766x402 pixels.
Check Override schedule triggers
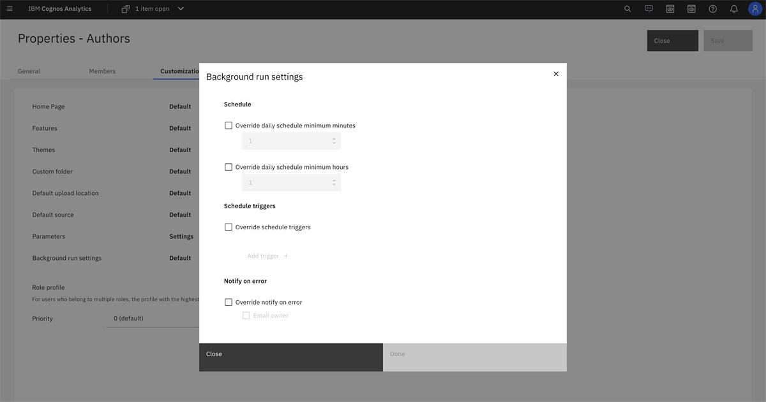tap(229, 227)
